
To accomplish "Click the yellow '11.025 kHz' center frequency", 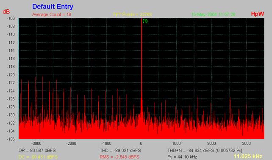I will [x=248, y=156].
